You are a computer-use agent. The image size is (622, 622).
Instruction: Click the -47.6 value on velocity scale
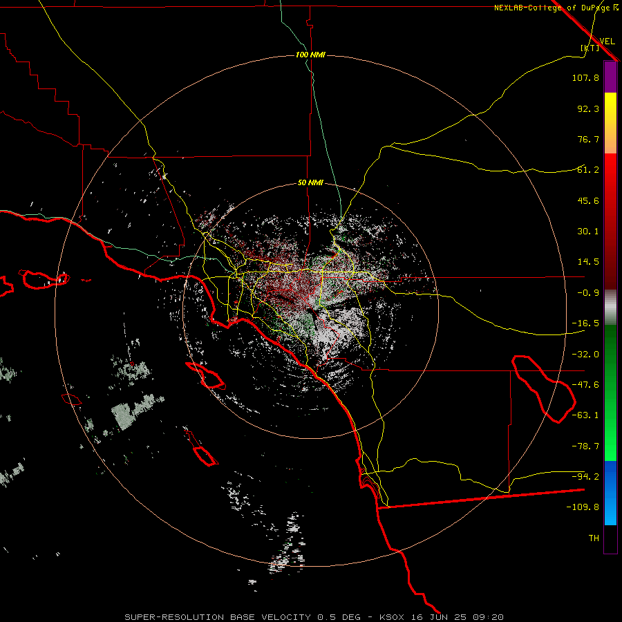[x=585, y=385]
